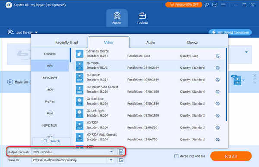The image size is (259, 167).
Task: Select the Lossless format category
Action: pyautogui.click(x=50, y=54)
